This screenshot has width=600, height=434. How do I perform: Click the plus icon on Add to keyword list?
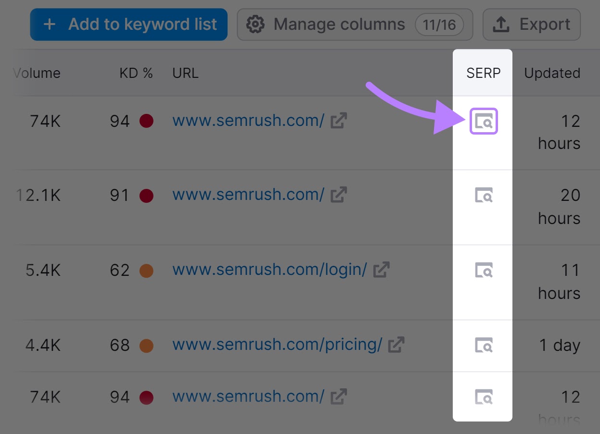click(x=50, y=24)
